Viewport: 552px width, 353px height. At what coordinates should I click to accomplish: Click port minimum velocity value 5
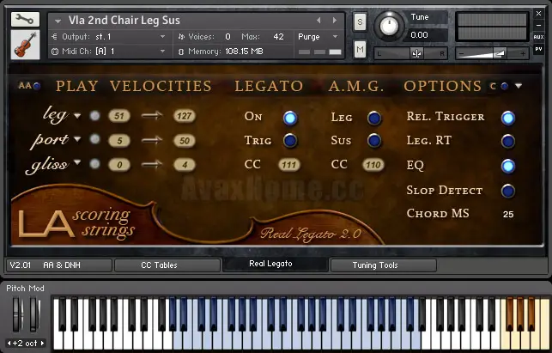pyautogui.click(x=119, y=141)
